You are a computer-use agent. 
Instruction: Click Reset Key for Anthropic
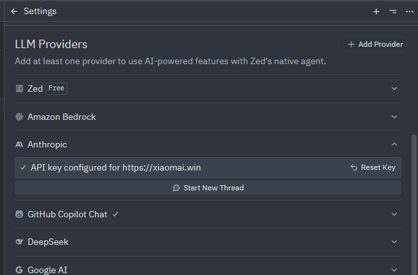click(373, 167)
